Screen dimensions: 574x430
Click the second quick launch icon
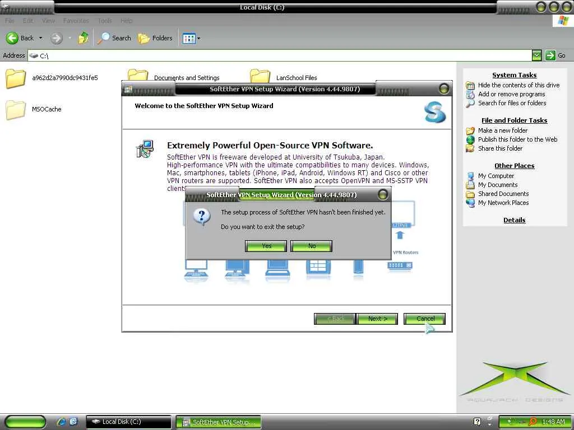(x=73, y=422)
